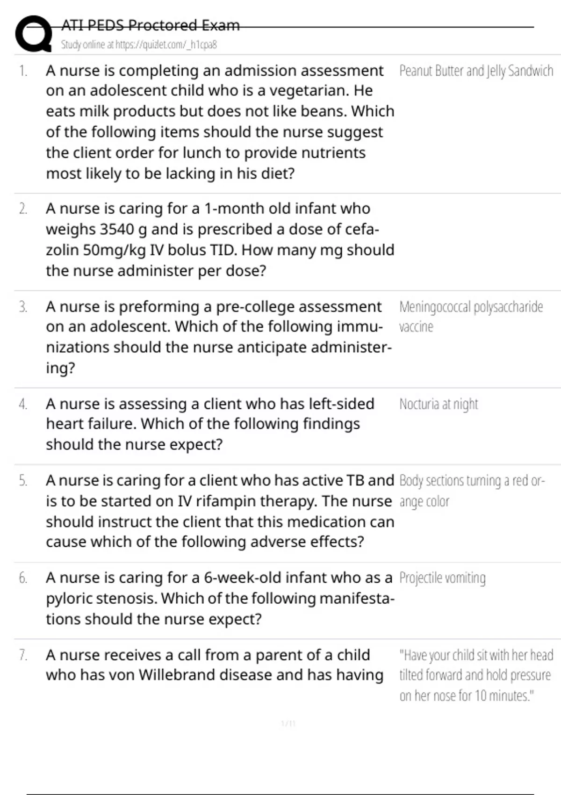Click question number 3 marker
This screenshot has width=561, height=795.
click(x=23, y=307)
